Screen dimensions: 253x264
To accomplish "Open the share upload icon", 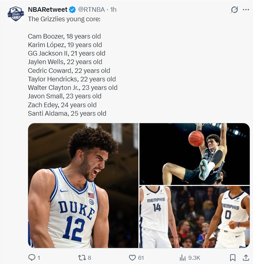I will point(246,257).
